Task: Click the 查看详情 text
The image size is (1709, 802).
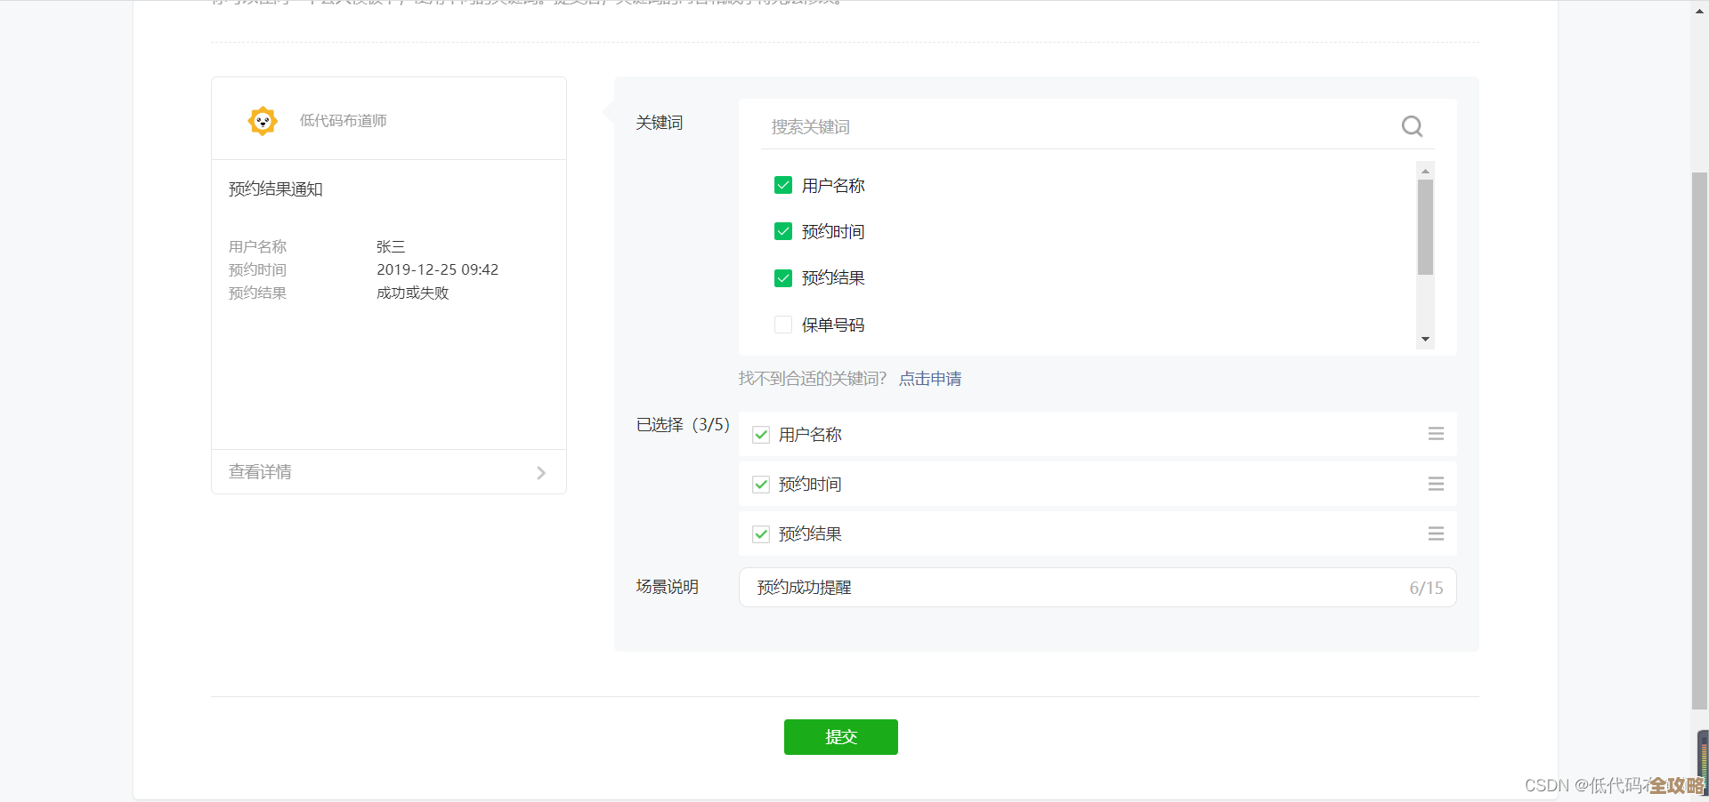Action: click(259, 472)
